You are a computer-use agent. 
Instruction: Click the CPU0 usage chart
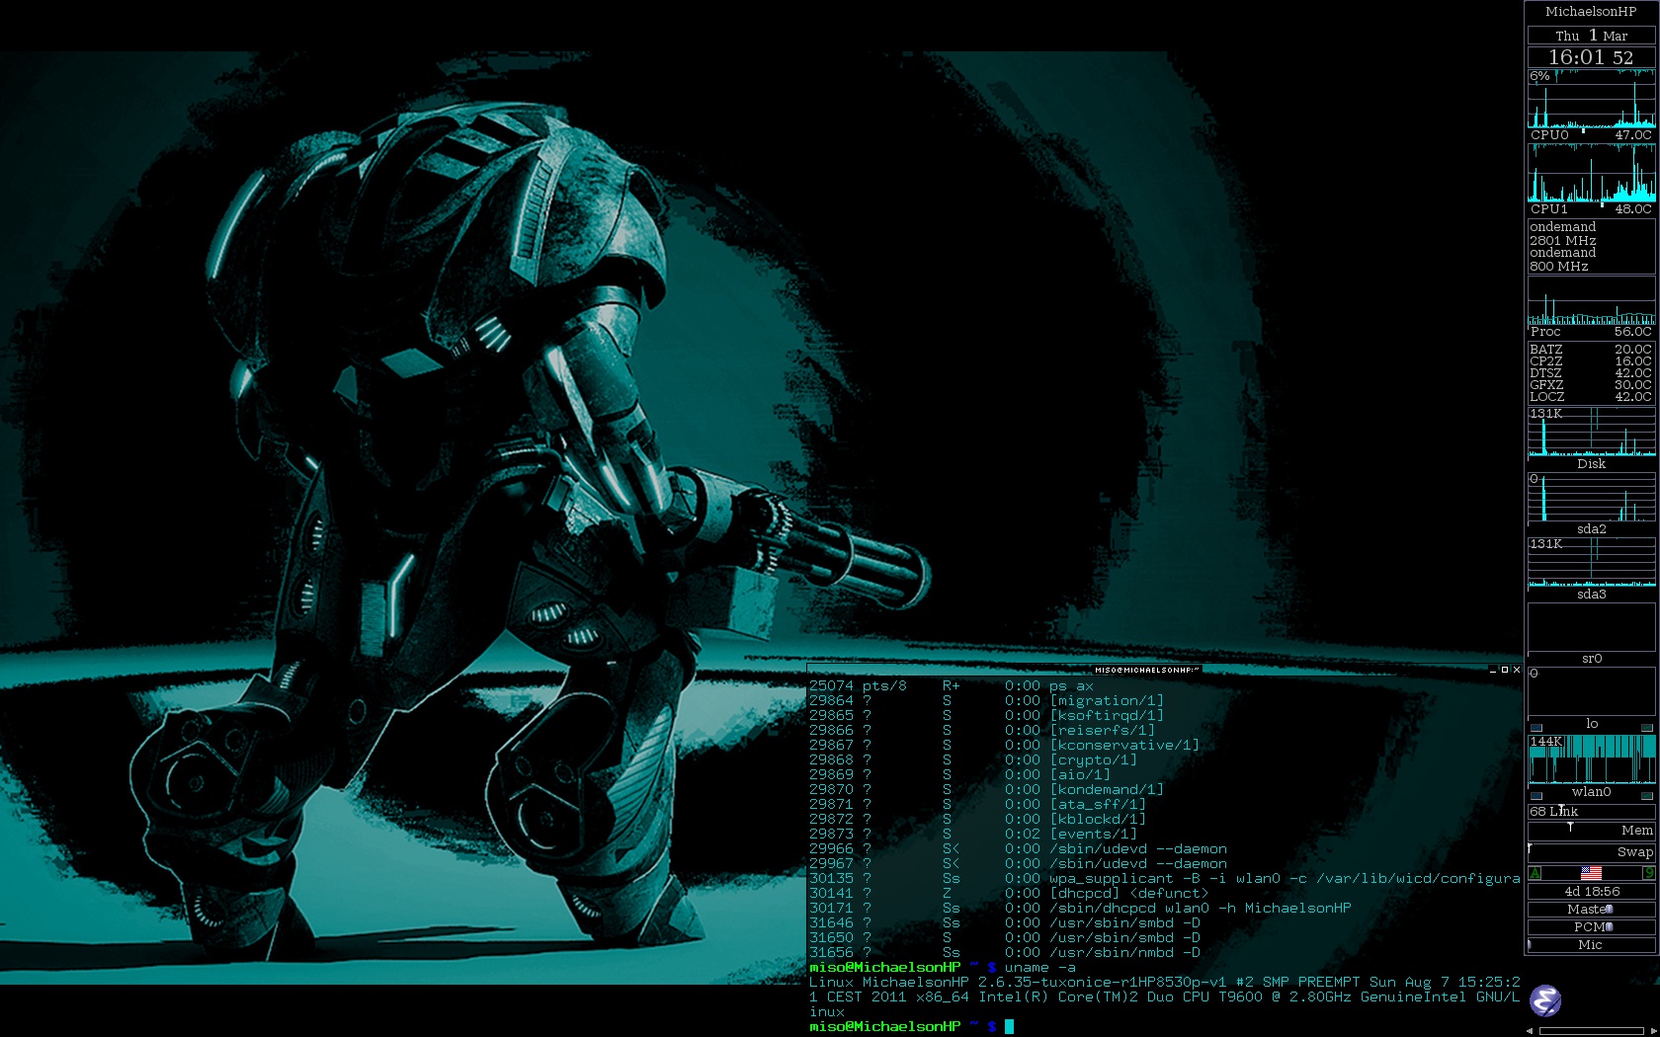1591,99
